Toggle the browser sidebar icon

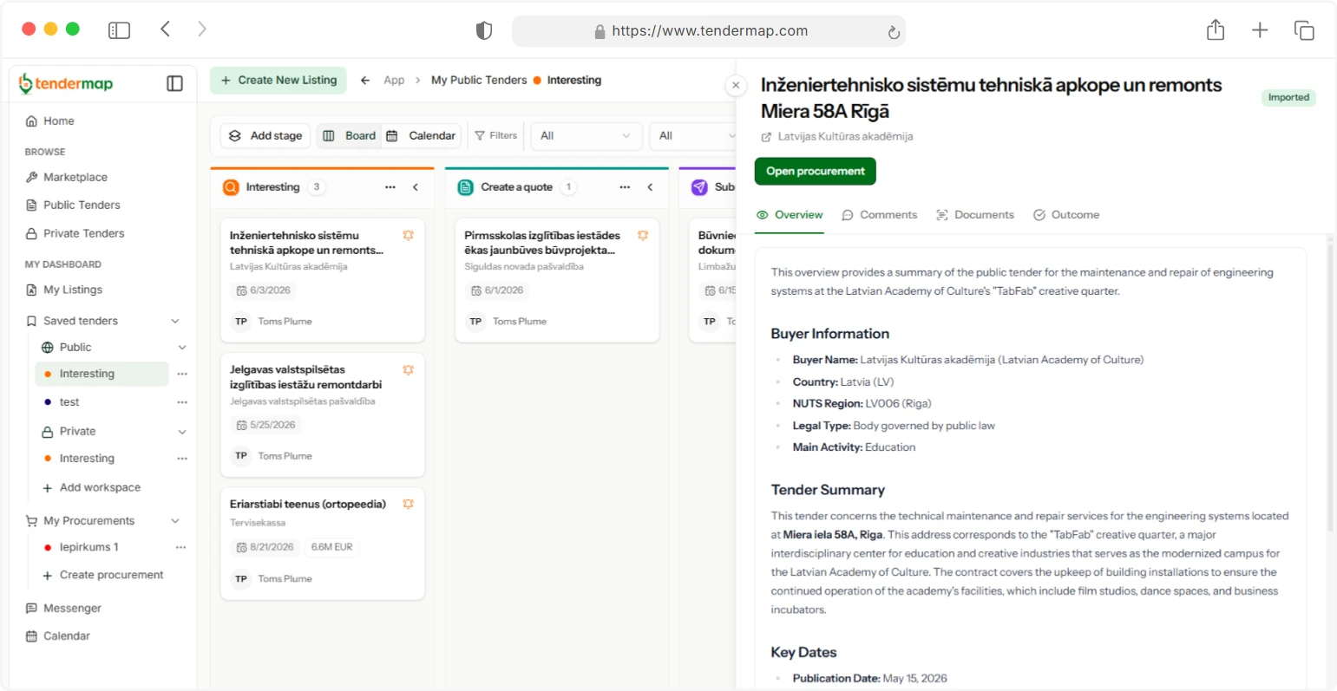point(119,30)
